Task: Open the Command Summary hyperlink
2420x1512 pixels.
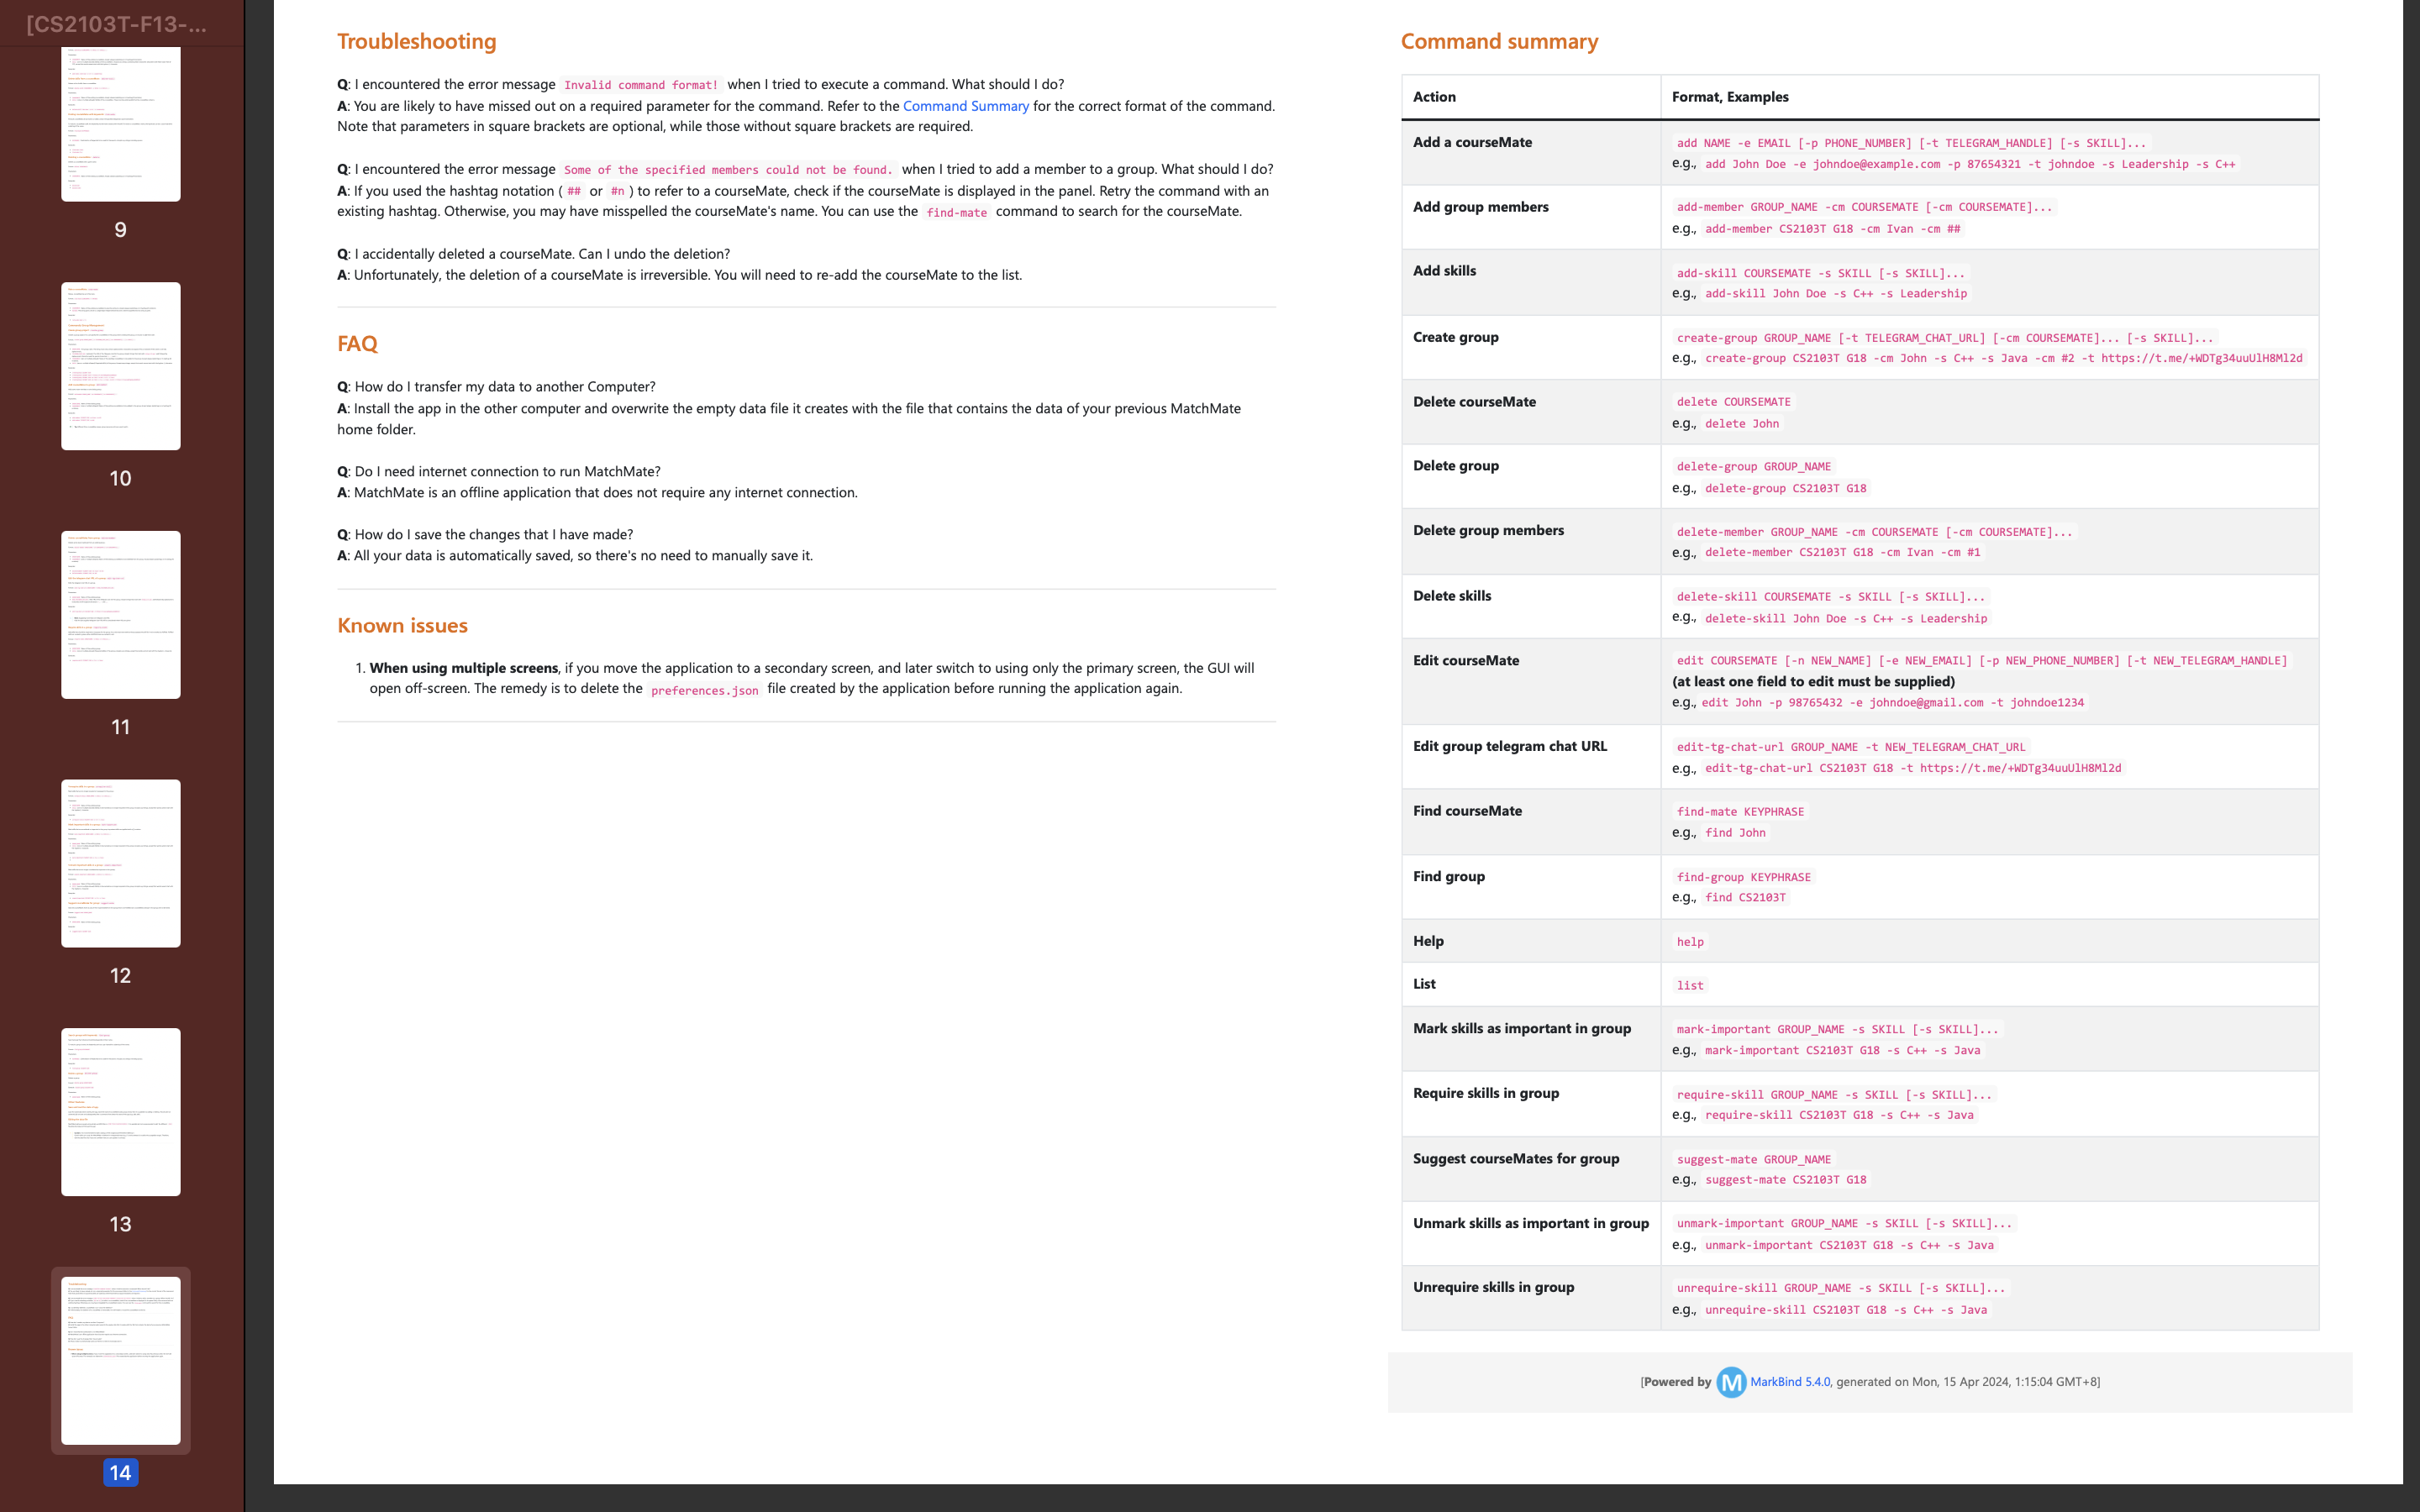Action: pos(965,106)
